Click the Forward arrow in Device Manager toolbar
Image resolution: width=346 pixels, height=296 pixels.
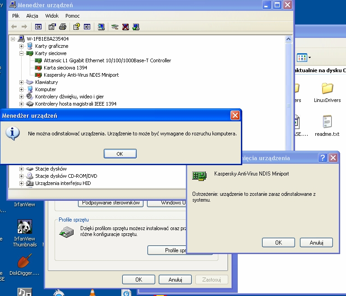coord(24,27)
